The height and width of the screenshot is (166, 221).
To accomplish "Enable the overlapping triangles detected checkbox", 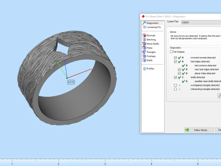I will (x=175, y=85).
